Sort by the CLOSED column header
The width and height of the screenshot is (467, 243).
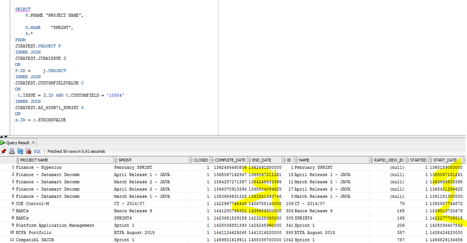pyautogui.click(x=201, y=160)
